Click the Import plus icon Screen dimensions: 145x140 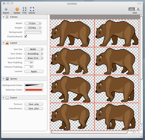click(x=6, y=9)
